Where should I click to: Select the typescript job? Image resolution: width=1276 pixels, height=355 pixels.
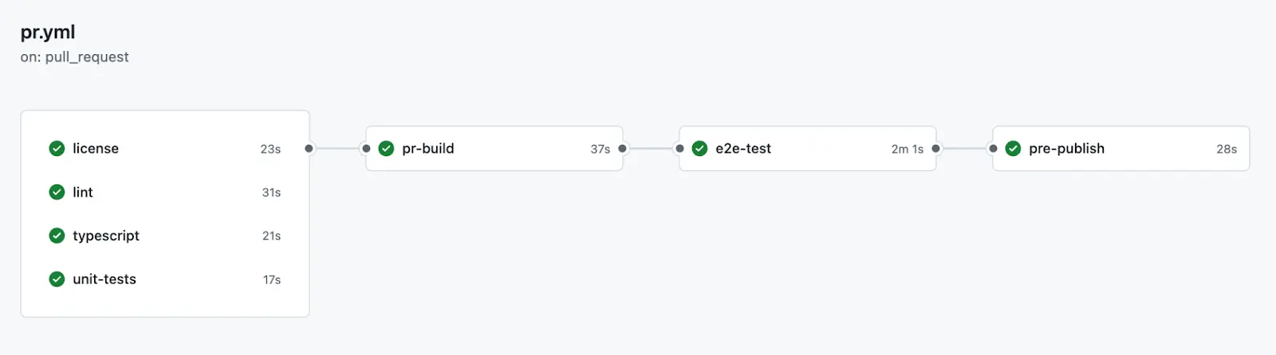coord(164,236)
